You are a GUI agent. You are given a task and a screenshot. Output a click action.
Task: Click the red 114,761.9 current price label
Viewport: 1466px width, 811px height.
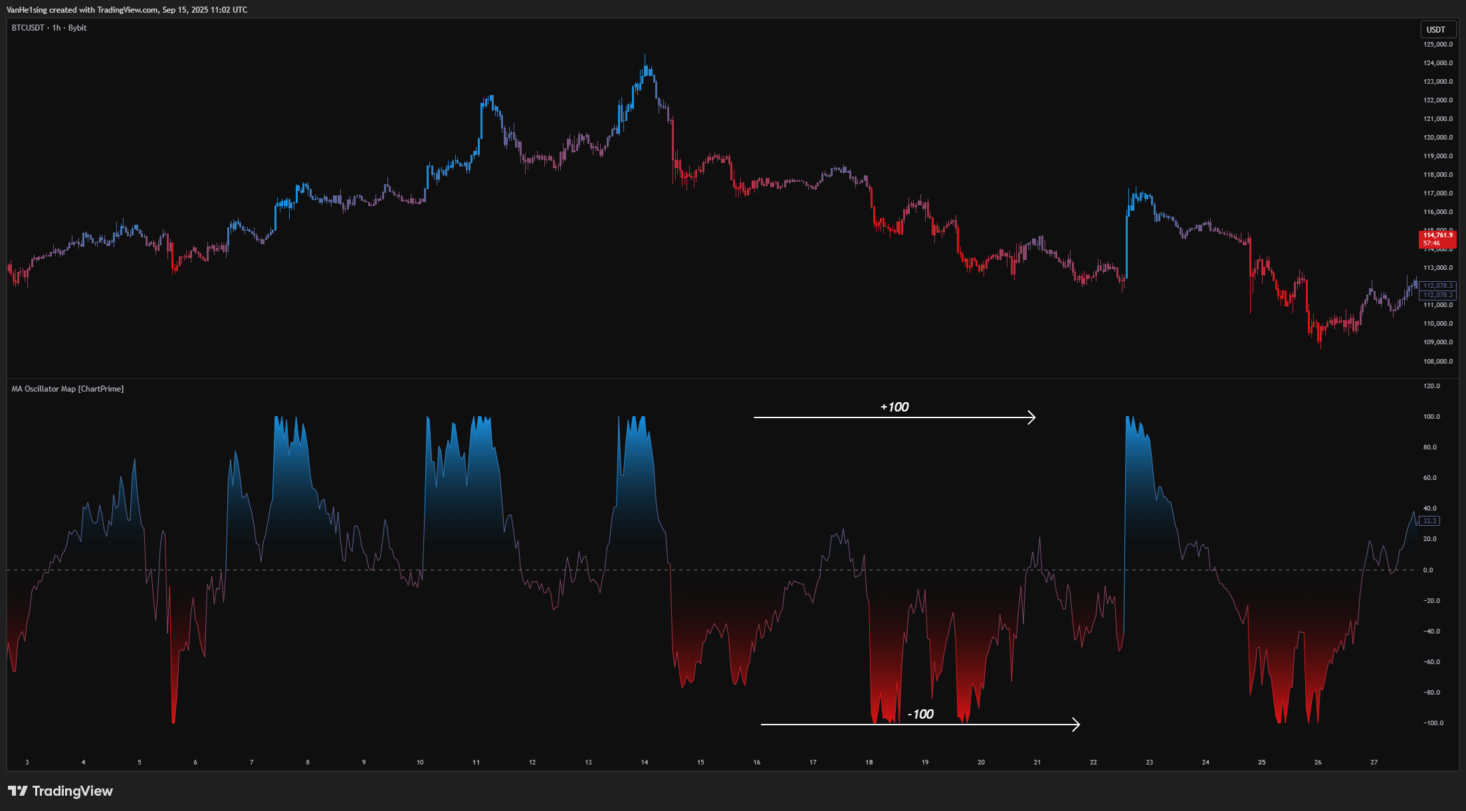click(x=1437, y=239)
